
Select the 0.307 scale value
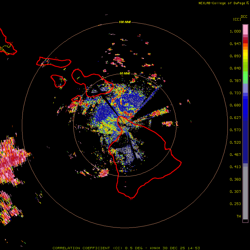(x=235, y=192)
